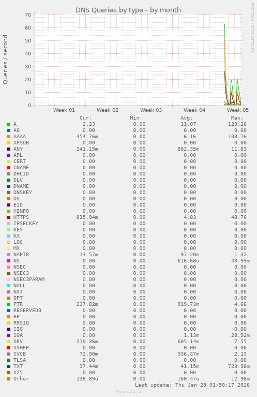Image resolution: width=257 pixels, height=397 pixels.
Task: Click the TXT current value 17.44m
Action: click(x=89, y=366)
